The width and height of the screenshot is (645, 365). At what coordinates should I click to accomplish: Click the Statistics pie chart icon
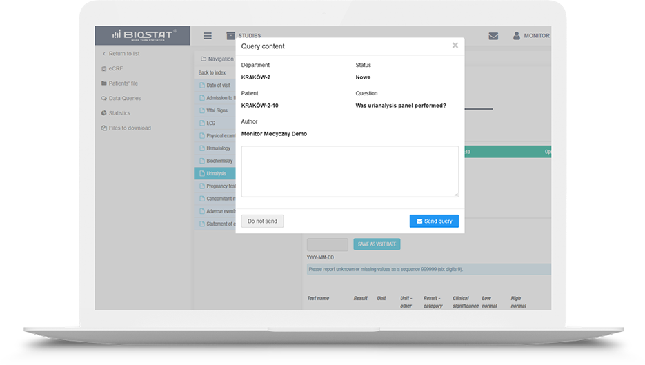point(103,112)
